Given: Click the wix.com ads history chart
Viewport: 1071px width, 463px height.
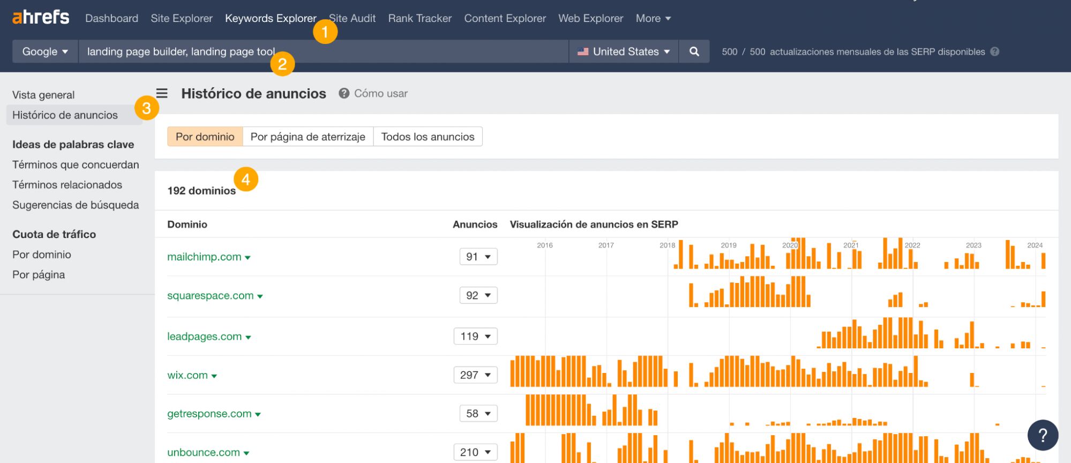Looking at the screenshot, I should [778, 371].
